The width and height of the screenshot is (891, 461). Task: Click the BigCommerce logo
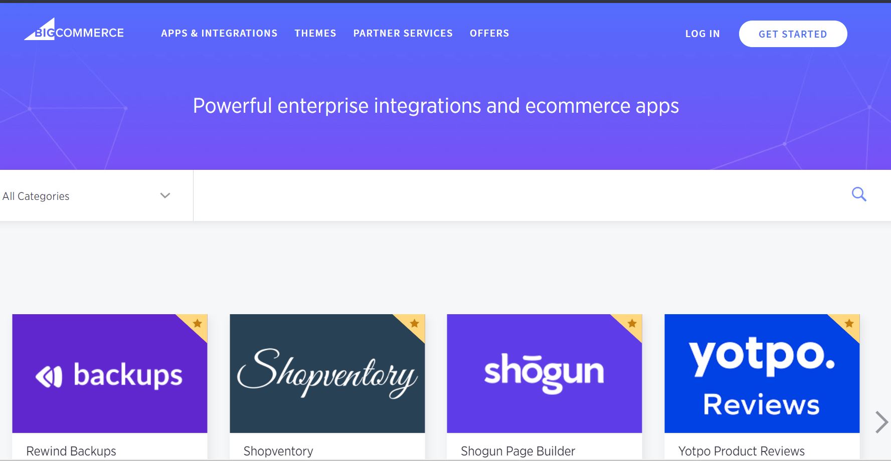coord(74,30)
